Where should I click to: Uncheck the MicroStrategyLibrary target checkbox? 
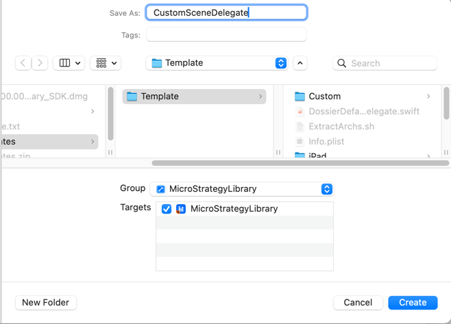pos(167,209)
